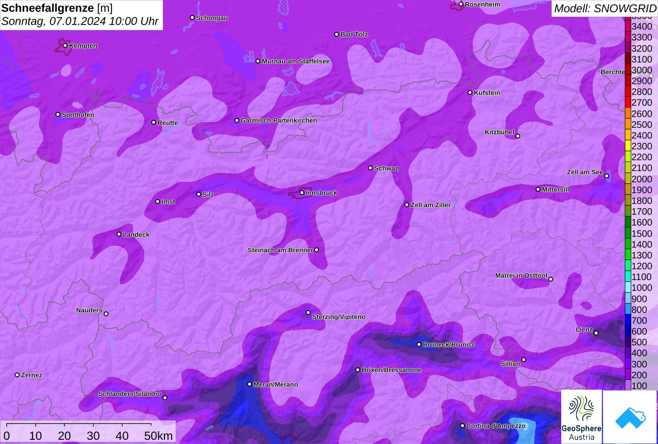Click the Garmisch-Partenkirchen marker dot
The width and height of the screenshot is (658, 444).
tap(237, 120)
